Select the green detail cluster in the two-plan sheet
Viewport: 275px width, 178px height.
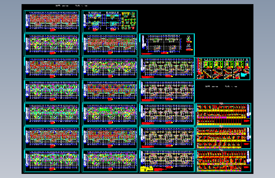coord(129,21)
